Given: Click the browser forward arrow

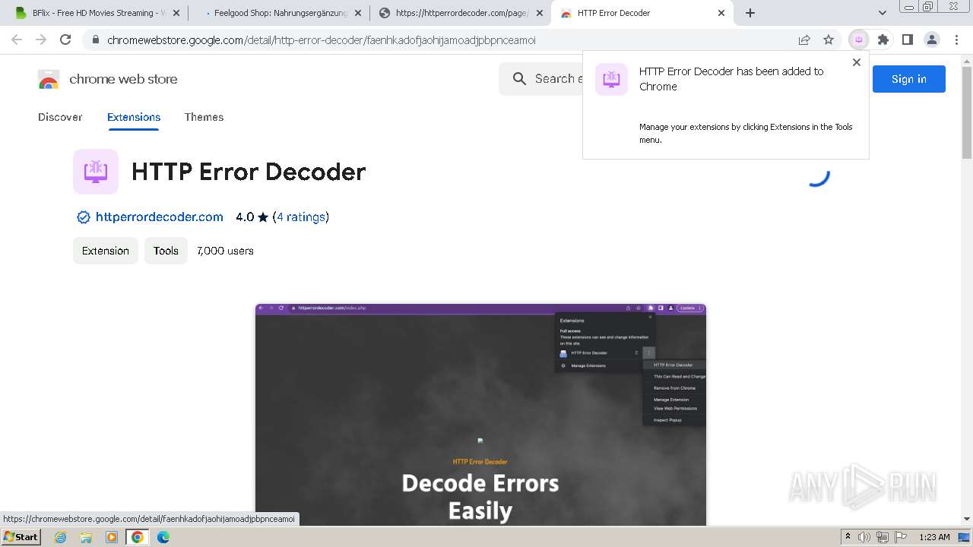Looking at the screenshot, I should coord(41,40).
